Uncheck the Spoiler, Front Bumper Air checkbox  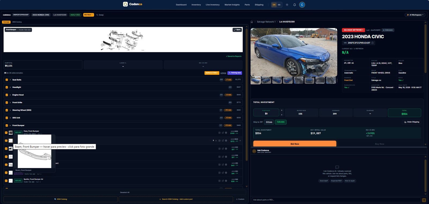click(6, 181)
